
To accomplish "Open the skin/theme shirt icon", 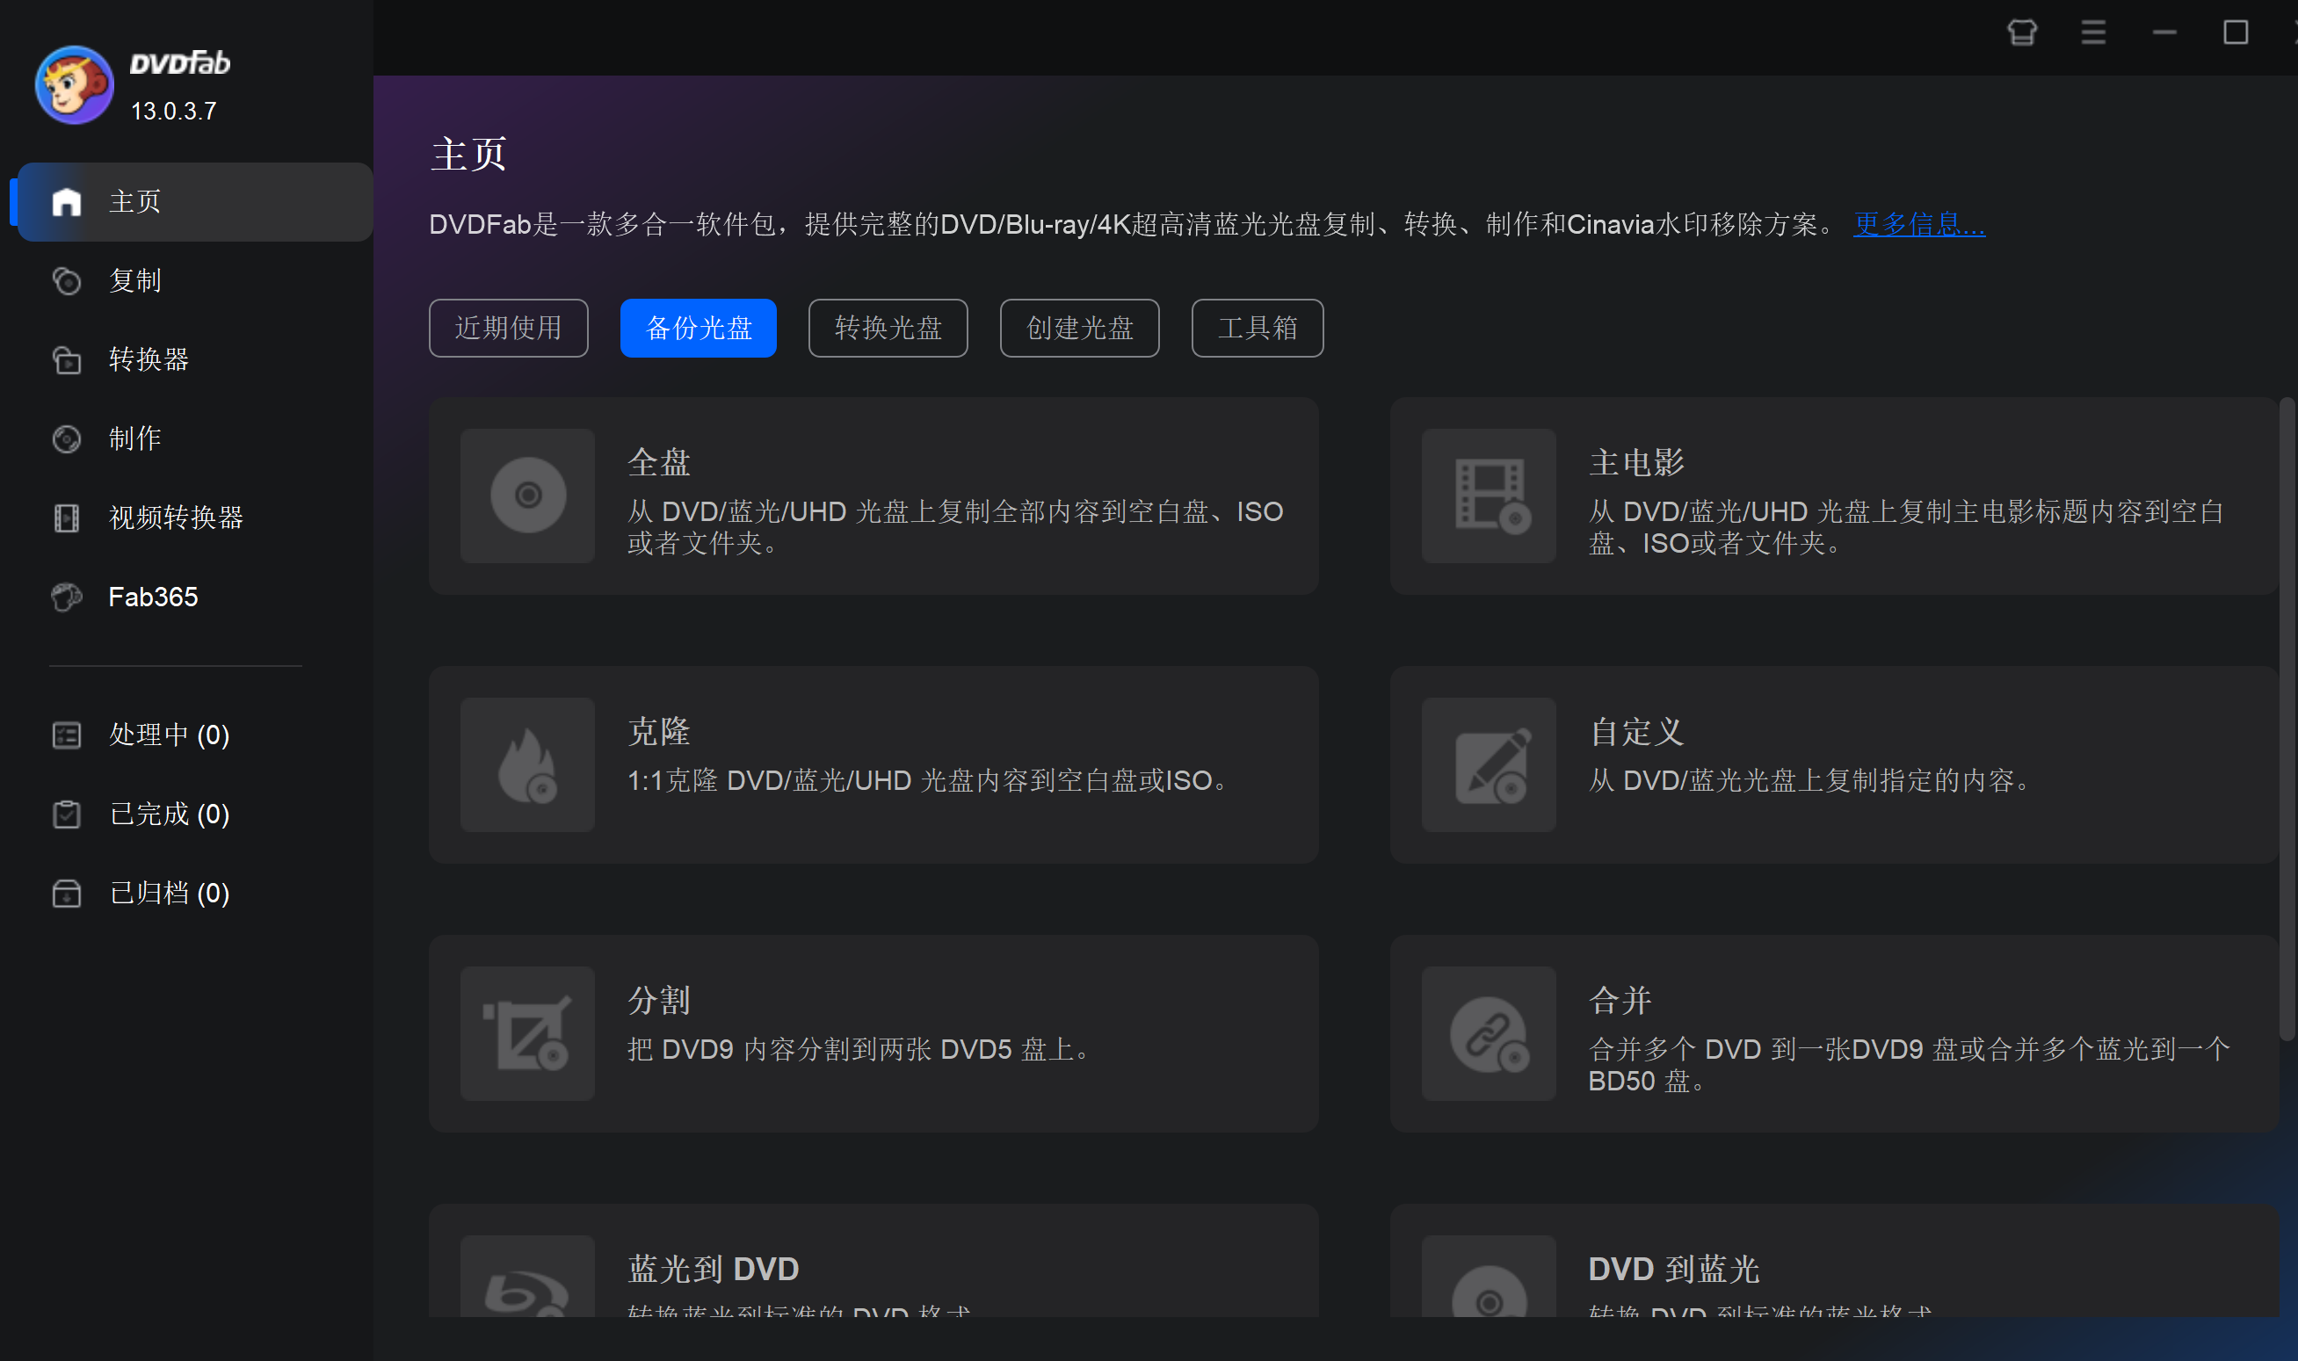I will click(x=2022, y=33).
